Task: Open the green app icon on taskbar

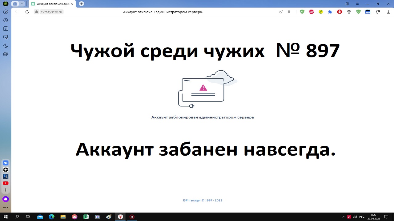Action: [86, 217]
